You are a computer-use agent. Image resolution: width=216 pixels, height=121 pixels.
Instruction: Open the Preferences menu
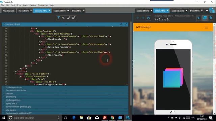[x=43, y=5]
